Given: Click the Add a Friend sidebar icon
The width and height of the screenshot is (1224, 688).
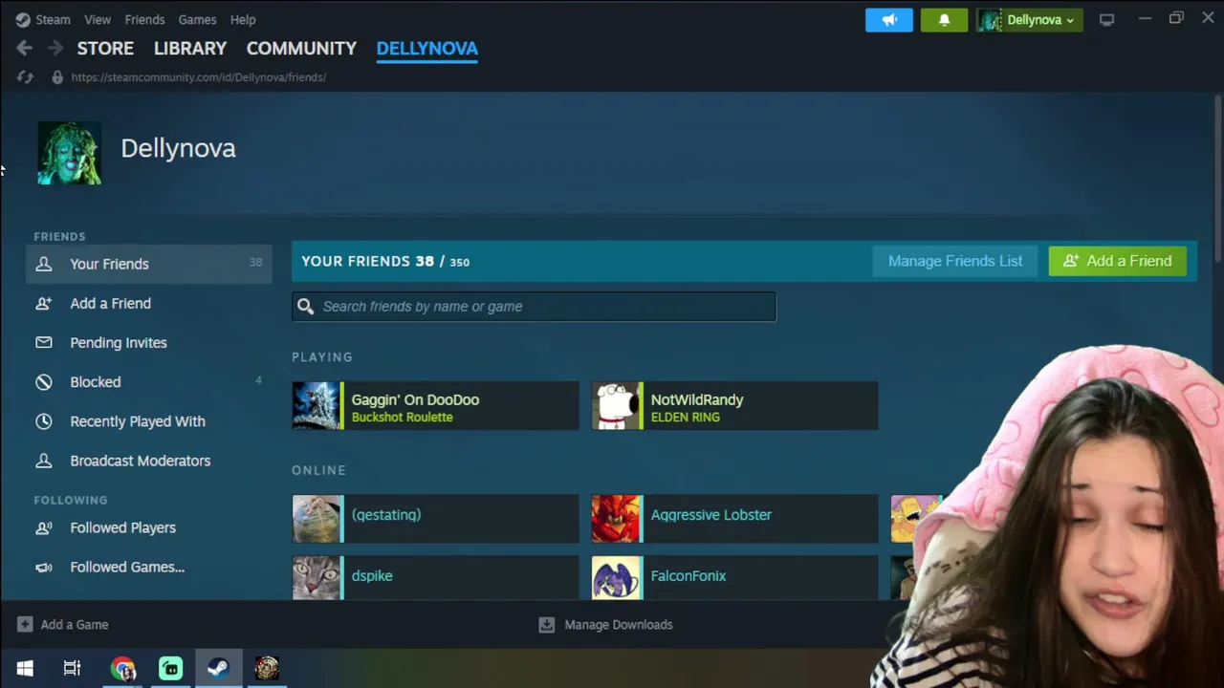Looking at the screenshot, I should [x=44, y=303].
